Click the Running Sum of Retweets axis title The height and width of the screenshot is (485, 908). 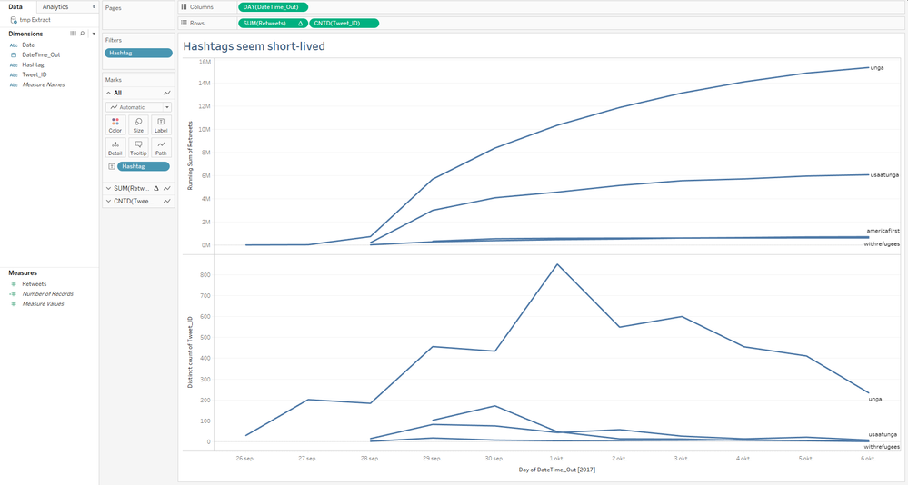[x=189, y=155]
